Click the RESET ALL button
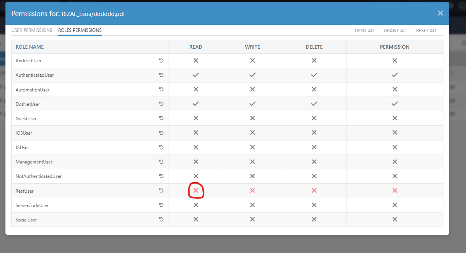This screenshot has width=466, height=253. 426,31
